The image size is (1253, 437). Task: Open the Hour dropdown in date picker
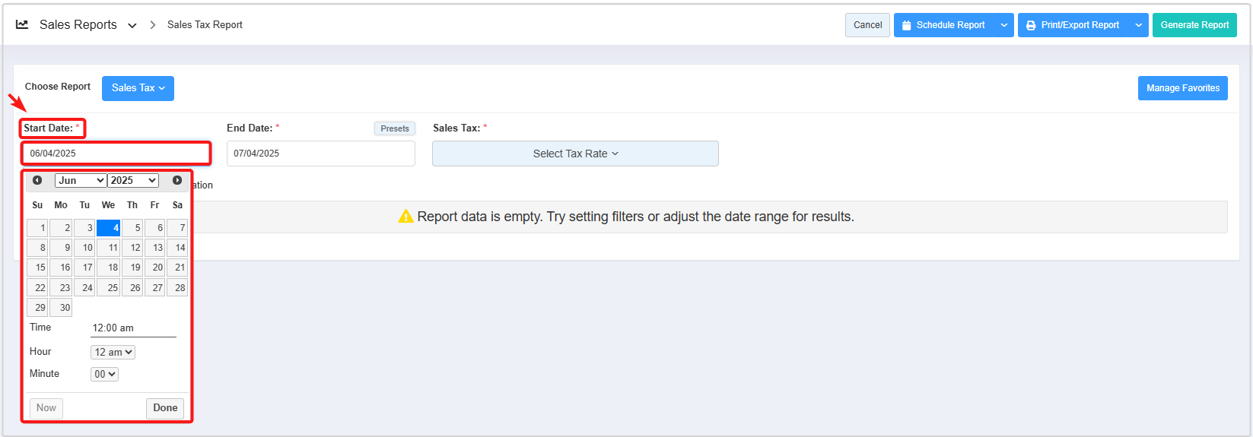113,352
